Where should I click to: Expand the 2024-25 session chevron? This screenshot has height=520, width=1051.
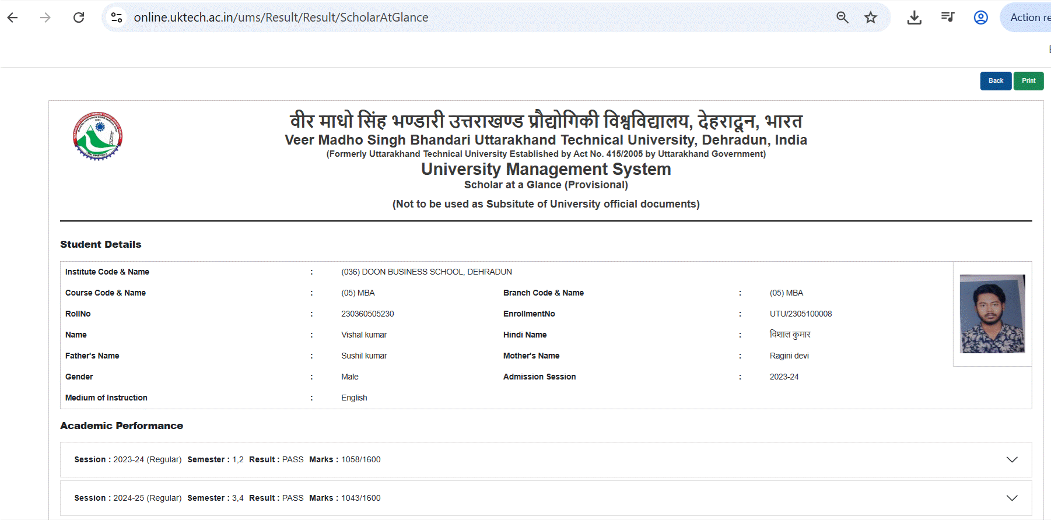click(1012, 498)
